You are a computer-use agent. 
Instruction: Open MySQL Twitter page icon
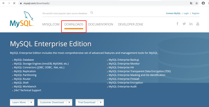184,24
